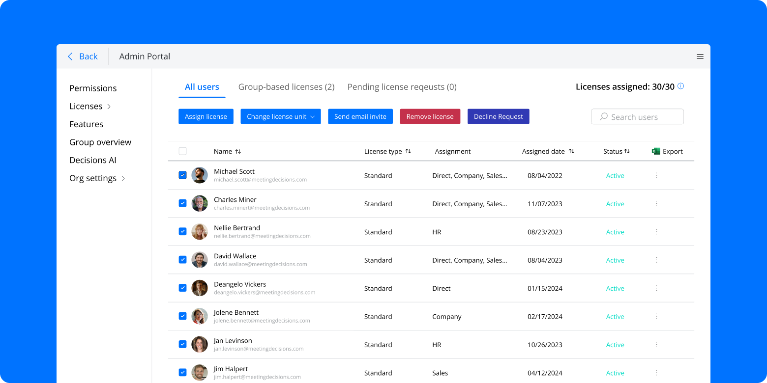767x383 pixels.
Task: Sort by the Assigned date column icon
Action: [571, 151]
